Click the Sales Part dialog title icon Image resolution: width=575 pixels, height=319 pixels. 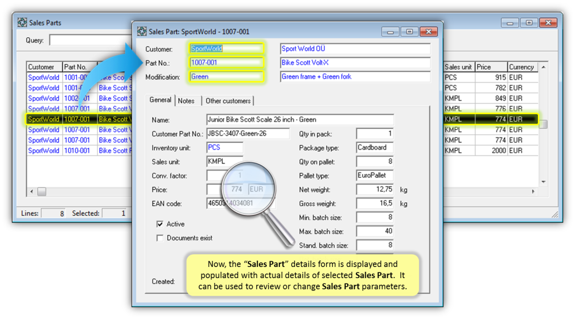tap(142, 31)
